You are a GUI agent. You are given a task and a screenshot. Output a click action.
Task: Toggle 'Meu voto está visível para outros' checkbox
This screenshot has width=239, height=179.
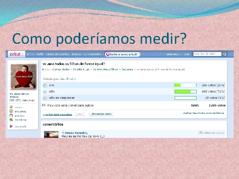tap(44, 105)
